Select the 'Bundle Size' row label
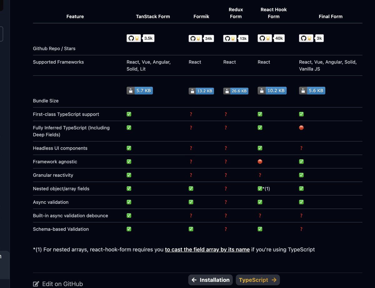 pyautogui.click(x=46, y=101)
